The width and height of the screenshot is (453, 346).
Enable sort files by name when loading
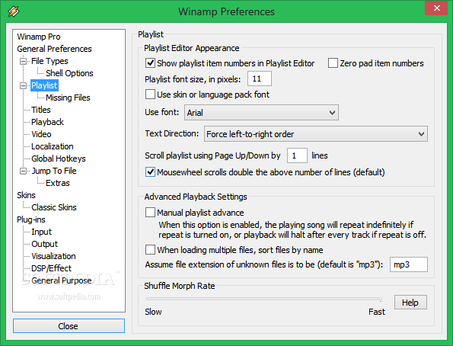pos(150,250)
